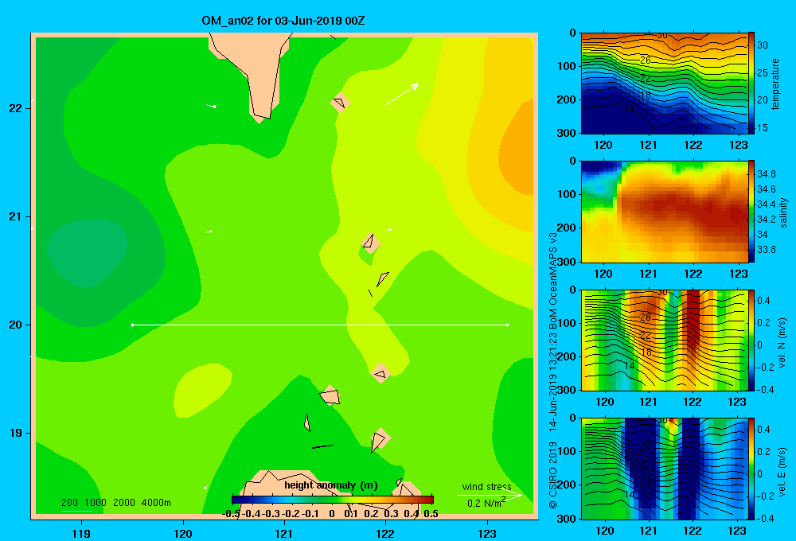The image size is (796, 541).
Task: Click the longitude 122 label below the main map
Action: click(x=385, y=534)
